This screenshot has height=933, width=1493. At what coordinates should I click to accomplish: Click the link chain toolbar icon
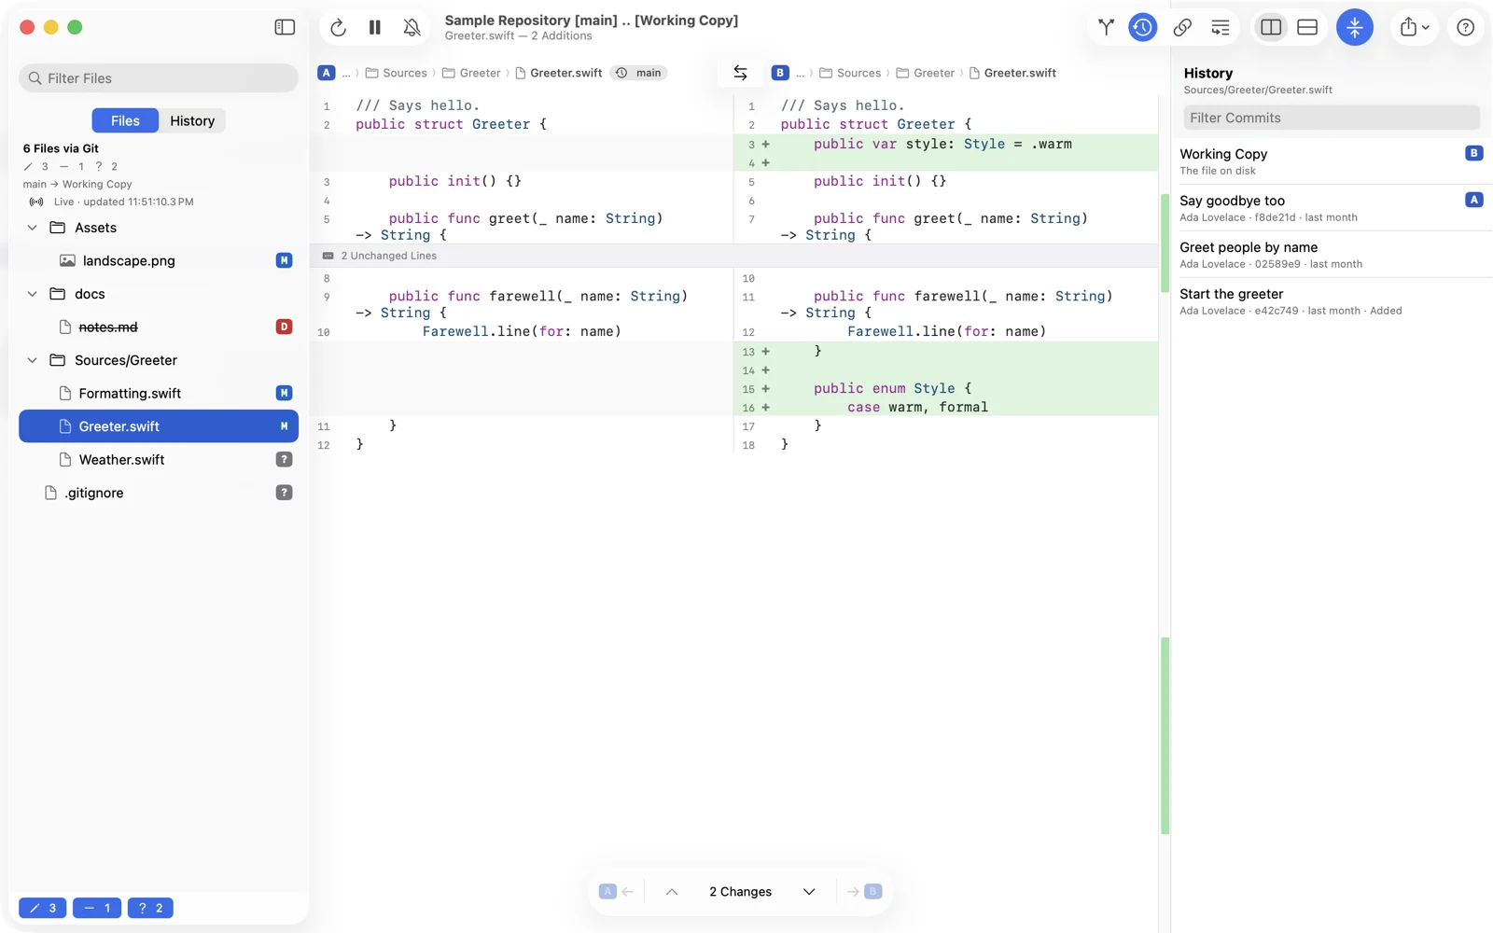[x=1182, y=27]
